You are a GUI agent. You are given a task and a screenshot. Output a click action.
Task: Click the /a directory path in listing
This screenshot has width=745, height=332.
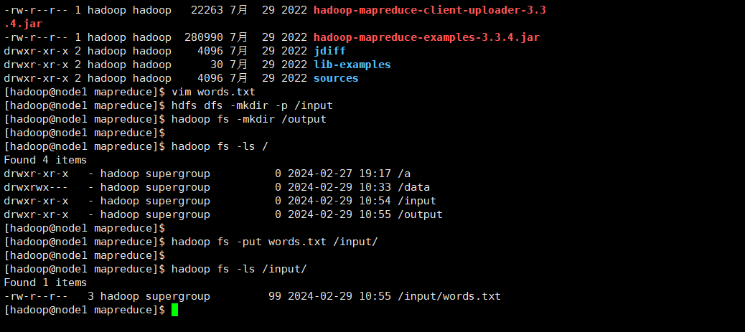tap(404, 174)
